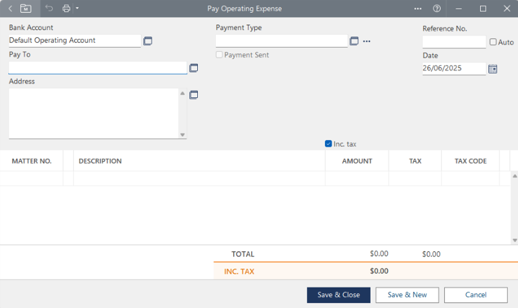518x308 pixels.
Task: Click the printer icon
Action: tap(66, 9)
